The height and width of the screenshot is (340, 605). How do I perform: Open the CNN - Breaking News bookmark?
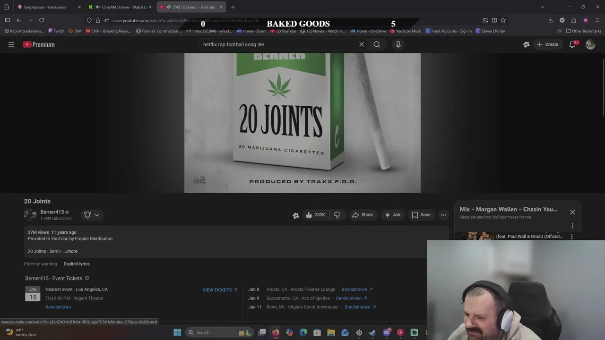pos(108,31)
